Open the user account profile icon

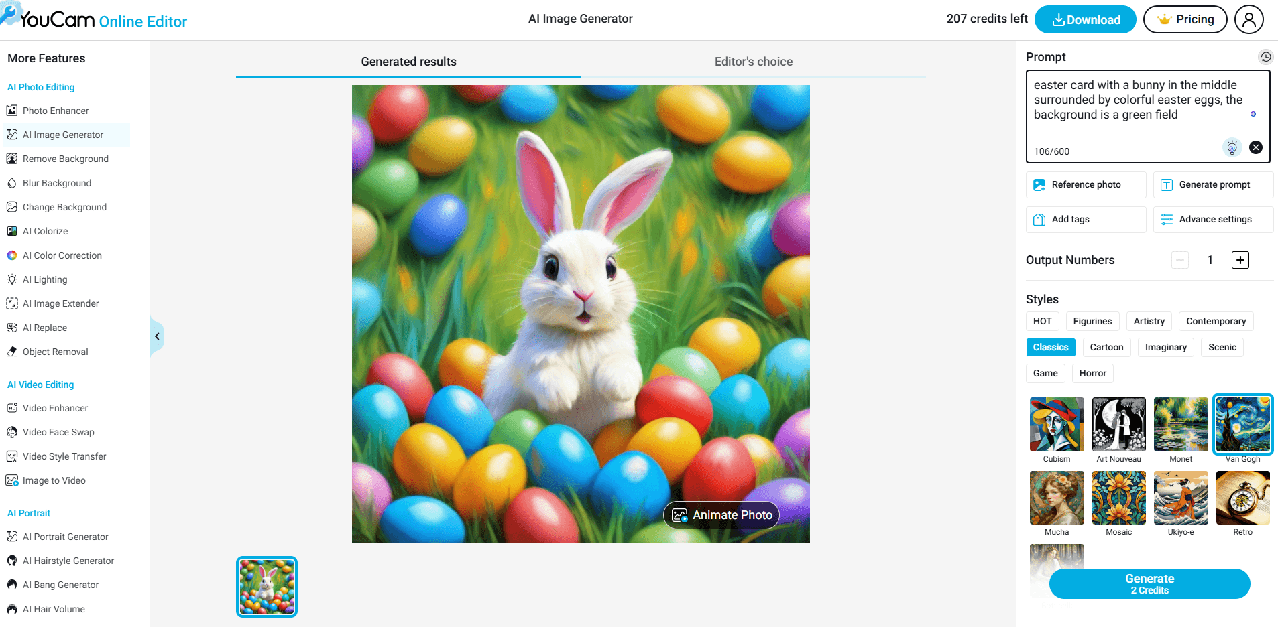1248,19
